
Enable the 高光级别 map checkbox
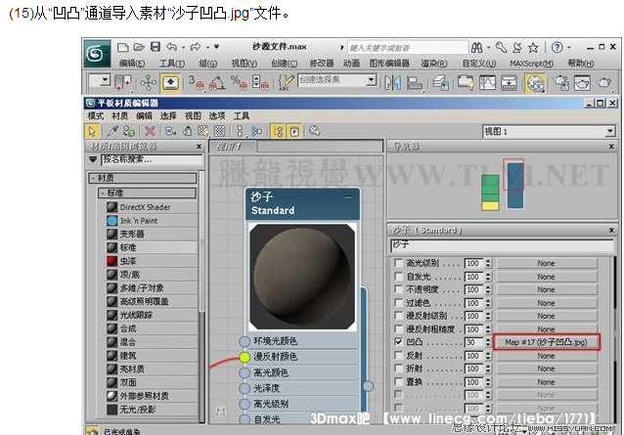point(398,263)
